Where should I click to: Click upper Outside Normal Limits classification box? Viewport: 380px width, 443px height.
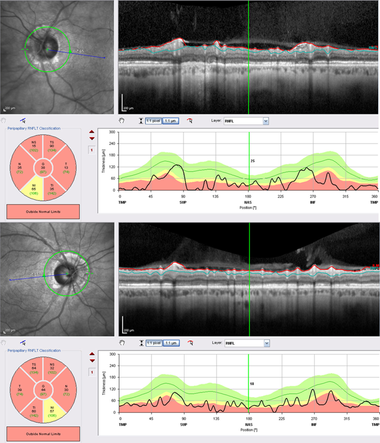[x=43, y=212]
